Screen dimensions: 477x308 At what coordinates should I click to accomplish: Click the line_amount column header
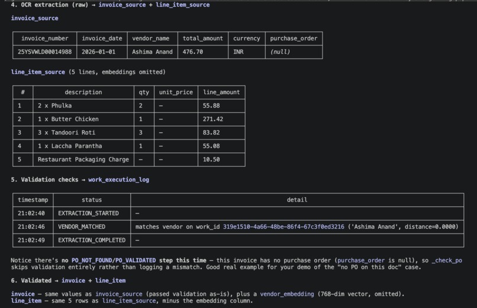[221, 92]
